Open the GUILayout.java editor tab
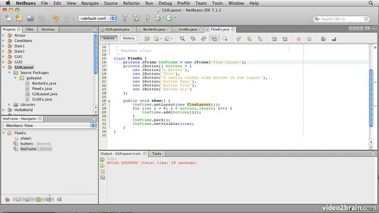379x213 pixels. click(117, 29)
